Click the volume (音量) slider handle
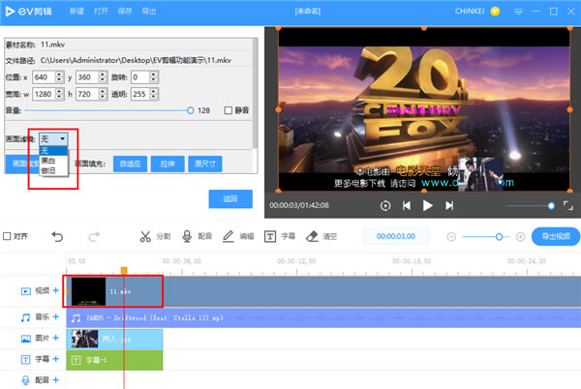 pos(190,110)
